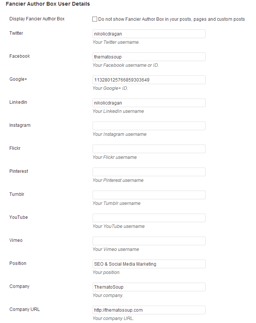
Task: Click the Position field containing SEO text
Action: [x=149, y=264]
